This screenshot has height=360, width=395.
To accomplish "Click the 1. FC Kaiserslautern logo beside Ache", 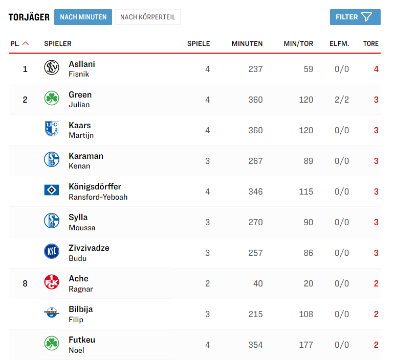I will click(52, 282).
